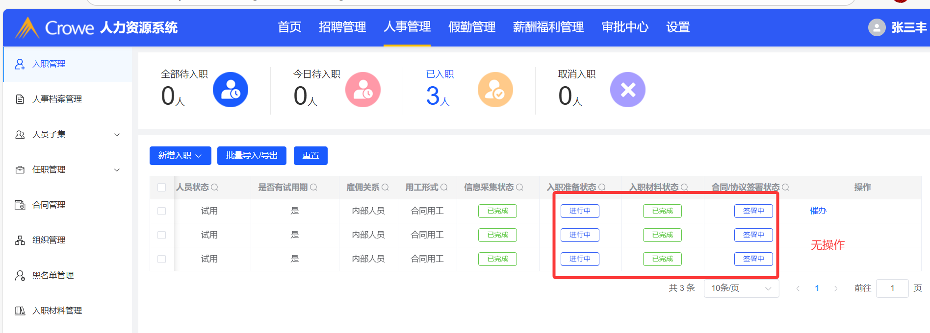Screen dimensions: 930x333
Task: Click the page jump number input field
Action: [x=892, y=288]
